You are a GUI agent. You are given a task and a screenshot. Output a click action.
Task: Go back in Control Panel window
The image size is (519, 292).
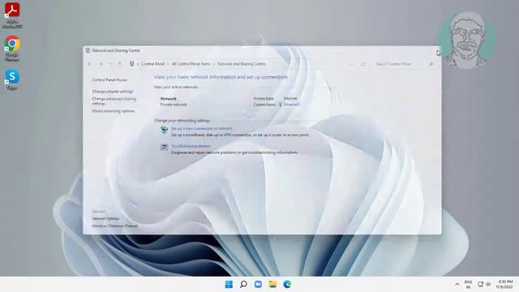click(x=89, y=64)
